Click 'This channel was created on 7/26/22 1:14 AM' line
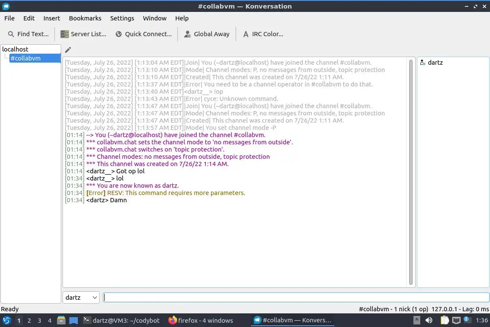This screenshot has height=327, width=490. tap(147, 164)
